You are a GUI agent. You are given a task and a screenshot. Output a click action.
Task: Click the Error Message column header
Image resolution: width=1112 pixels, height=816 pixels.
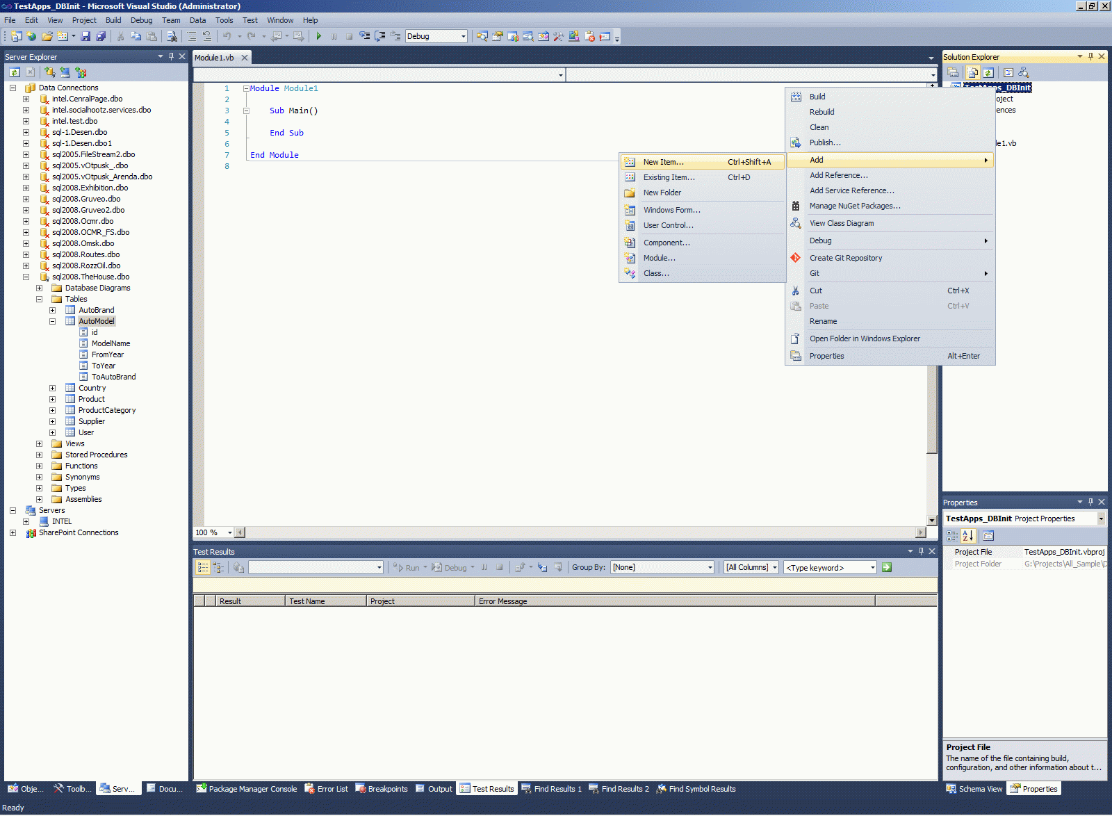[675, 601]
